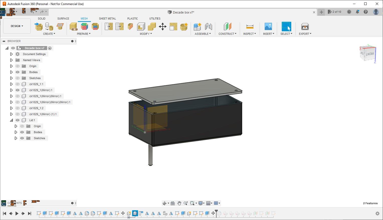Open the CREATE dropdown menu
383x220 pixels.
tap(49, 34)
